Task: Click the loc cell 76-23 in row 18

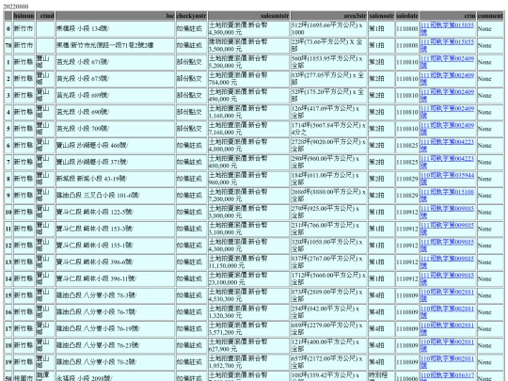Action: 115,345
